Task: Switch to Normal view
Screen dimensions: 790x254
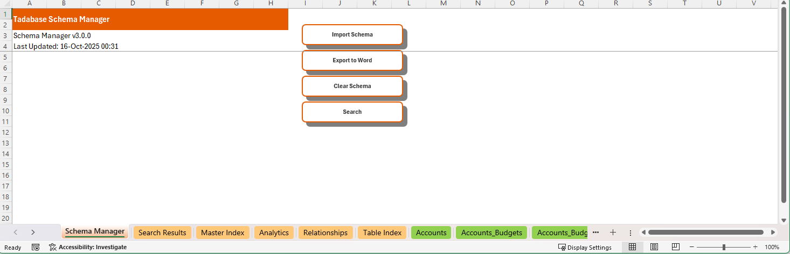Action: pos(633,247)
